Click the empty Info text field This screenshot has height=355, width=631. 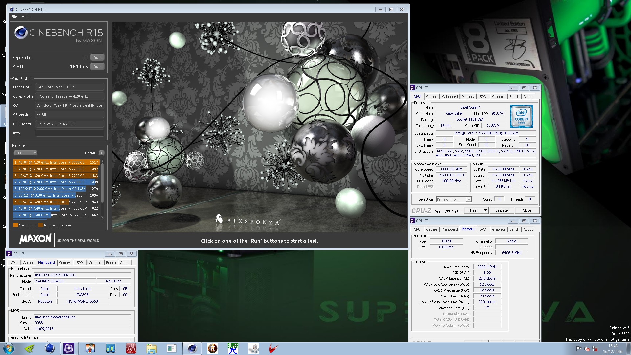69,133
